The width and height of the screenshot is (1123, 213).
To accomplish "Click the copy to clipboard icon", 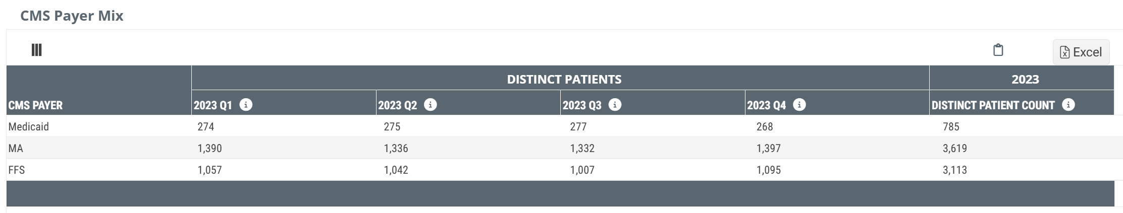I will 998,50.
